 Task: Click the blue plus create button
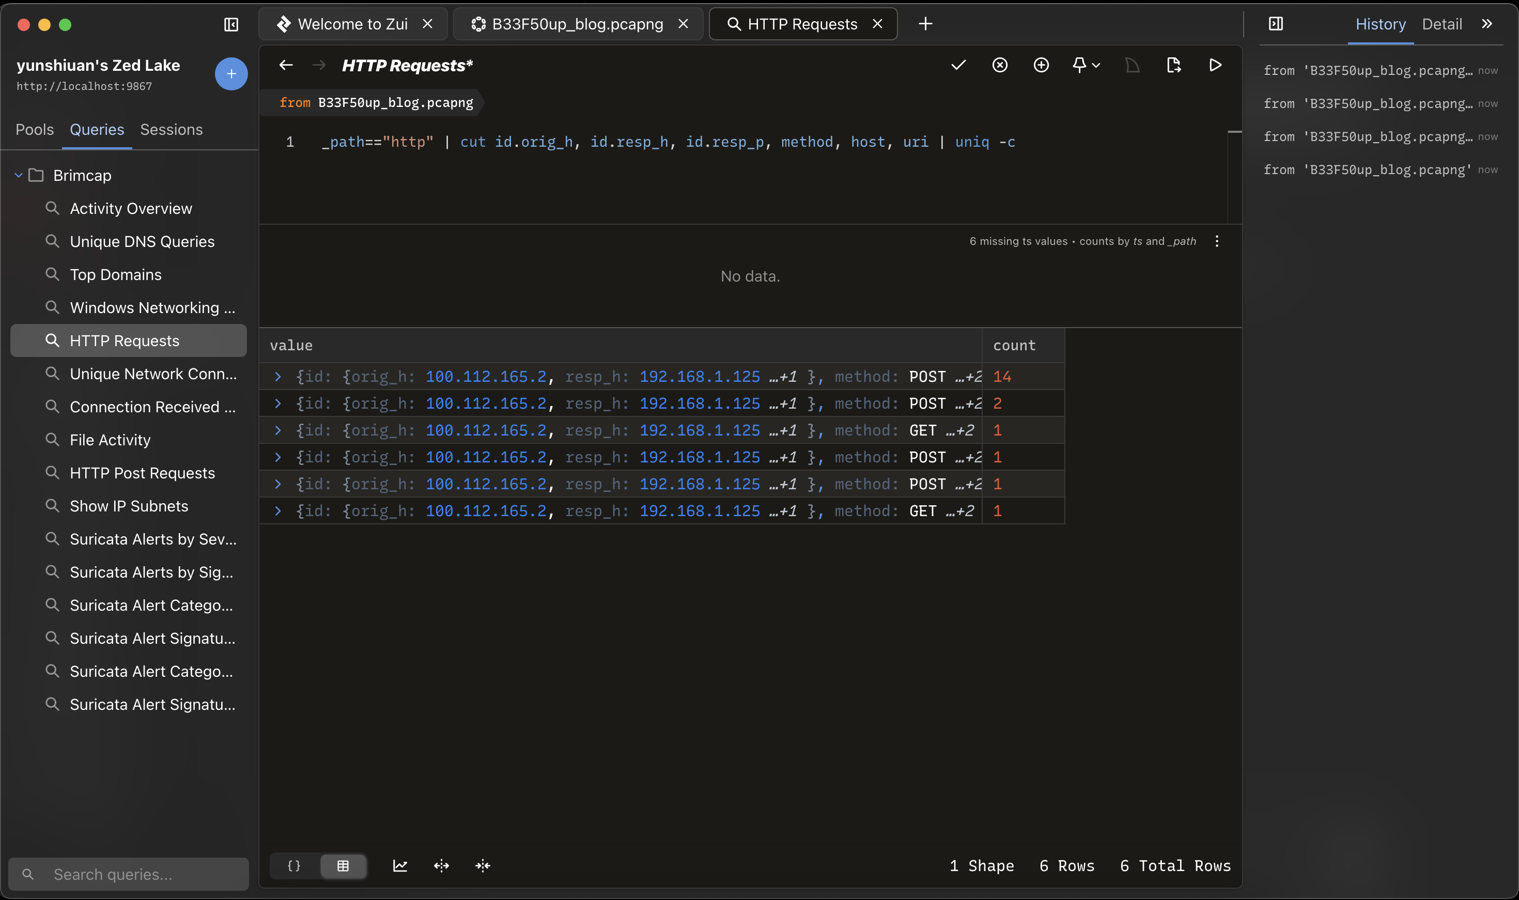tap(231, 74)
